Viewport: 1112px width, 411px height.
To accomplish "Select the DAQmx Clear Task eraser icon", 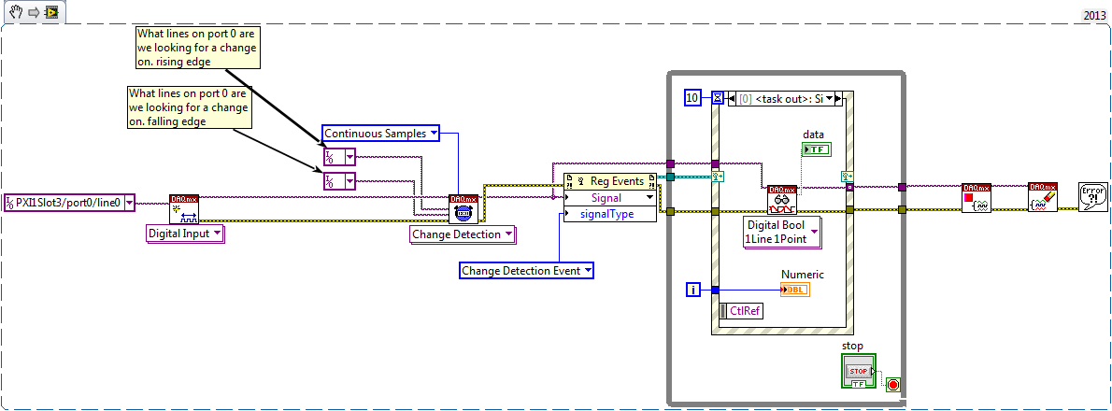I will [x=1043, y=197].
